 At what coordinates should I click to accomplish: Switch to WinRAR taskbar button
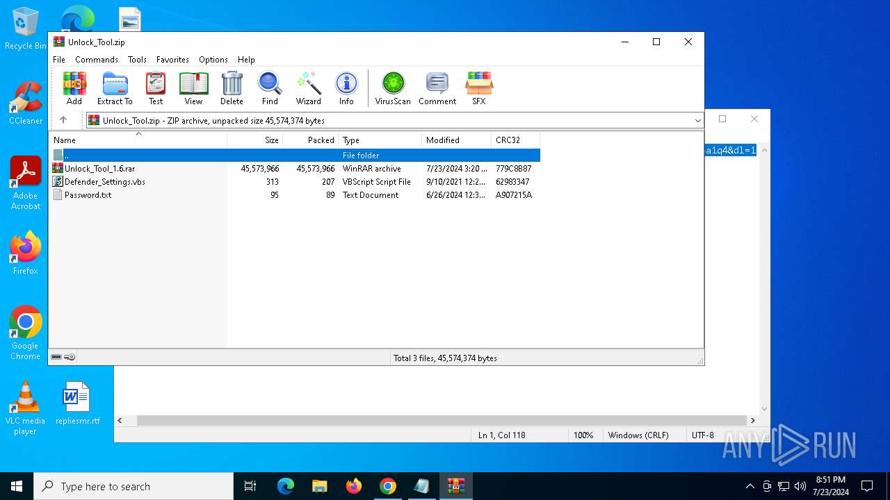[x=456, y=486]
